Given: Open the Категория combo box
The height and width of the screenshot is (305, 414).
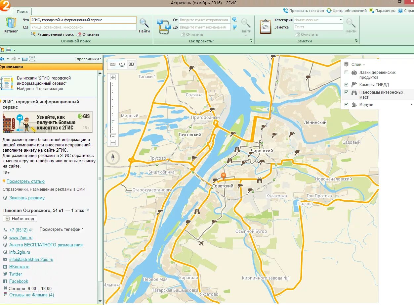Looking at the screenshot, I should pos(318,20).
